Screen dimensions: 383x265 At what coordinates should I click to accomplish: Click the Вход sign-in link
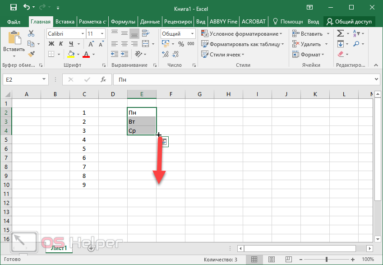coord(313,22)
